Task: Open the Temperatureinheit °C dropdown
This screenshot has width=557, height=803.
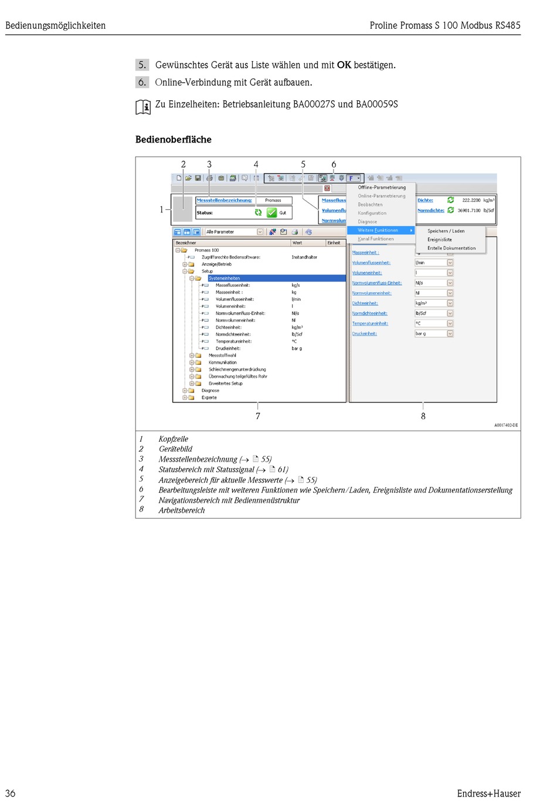Action: point(450,323)
